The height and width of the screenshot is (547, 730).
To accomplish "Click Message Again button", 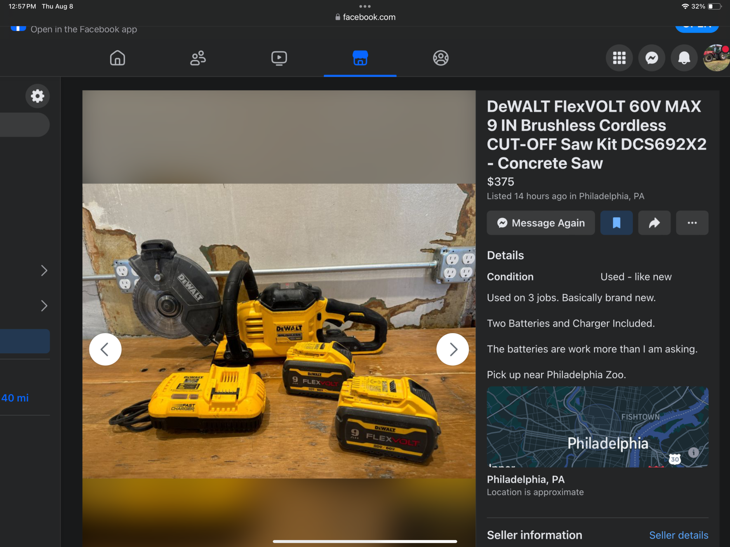I will pyautogui.click(x=540, y=223).
